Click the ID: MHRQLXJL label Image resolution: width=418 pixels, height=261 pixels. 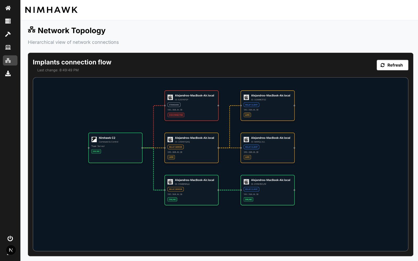coord(258,142)
